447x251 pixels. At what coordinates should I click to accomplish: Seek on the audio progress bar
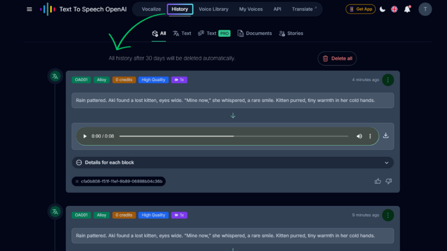tap(234, 136)
